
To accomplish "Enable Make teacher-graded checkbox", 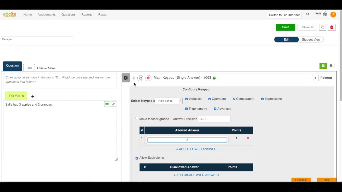I will [137, 118].
